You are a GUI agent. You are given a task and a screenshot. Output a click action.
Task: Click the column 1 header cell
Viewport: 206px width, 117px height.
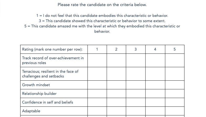[x=97, y=49]
